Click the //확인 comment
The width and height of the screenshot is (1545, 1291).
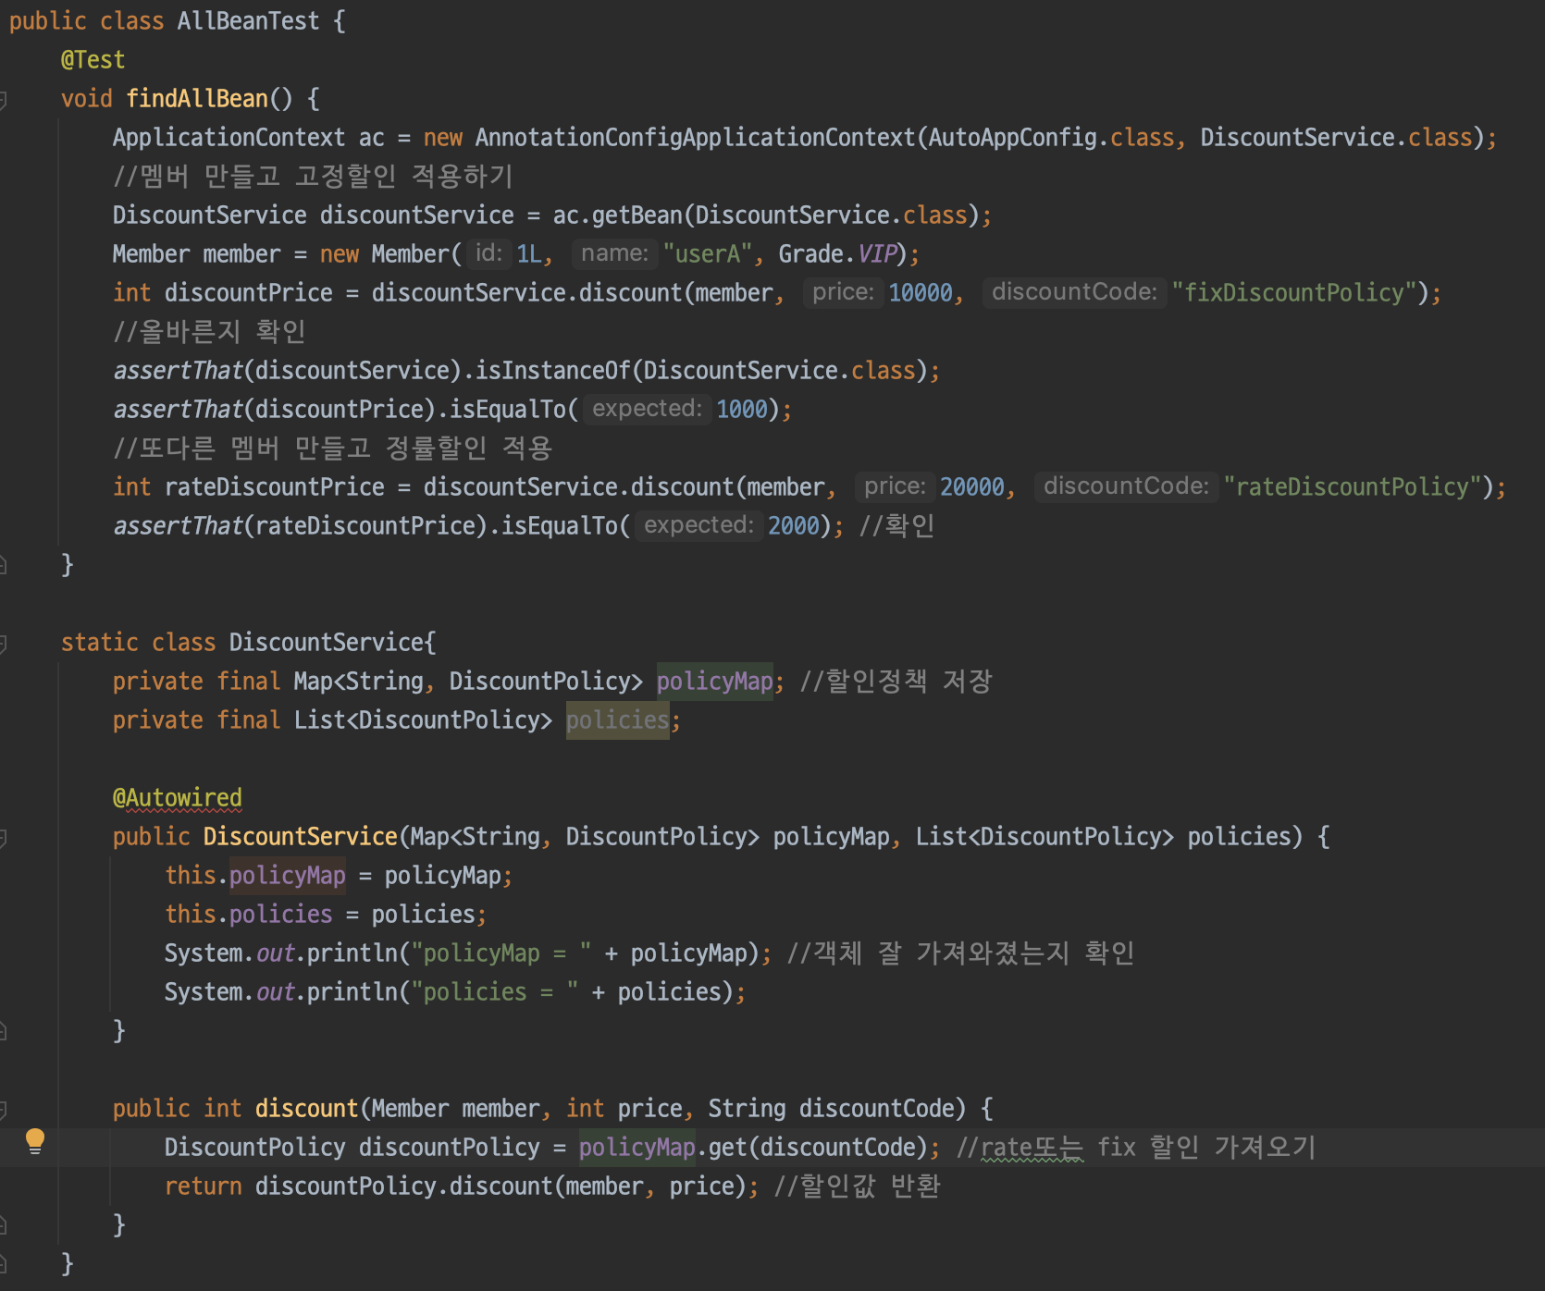pyautogui.click(x=896, y=526)
